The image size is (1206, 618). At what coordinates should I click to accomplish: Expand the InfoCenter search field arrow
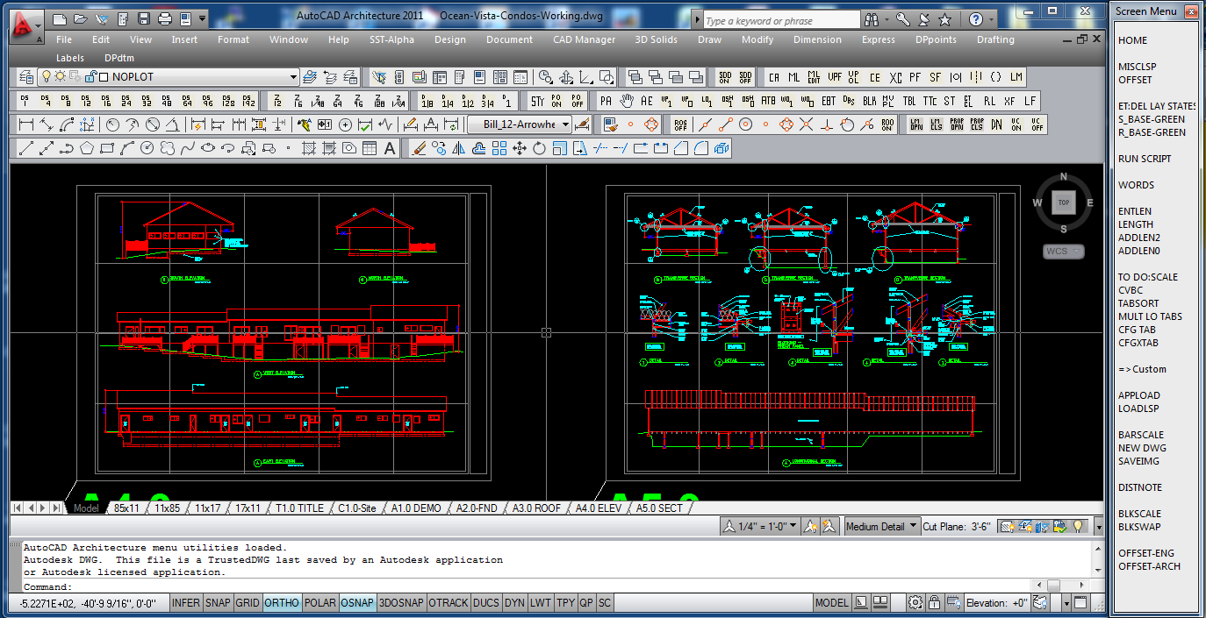[x=697, y=19]
